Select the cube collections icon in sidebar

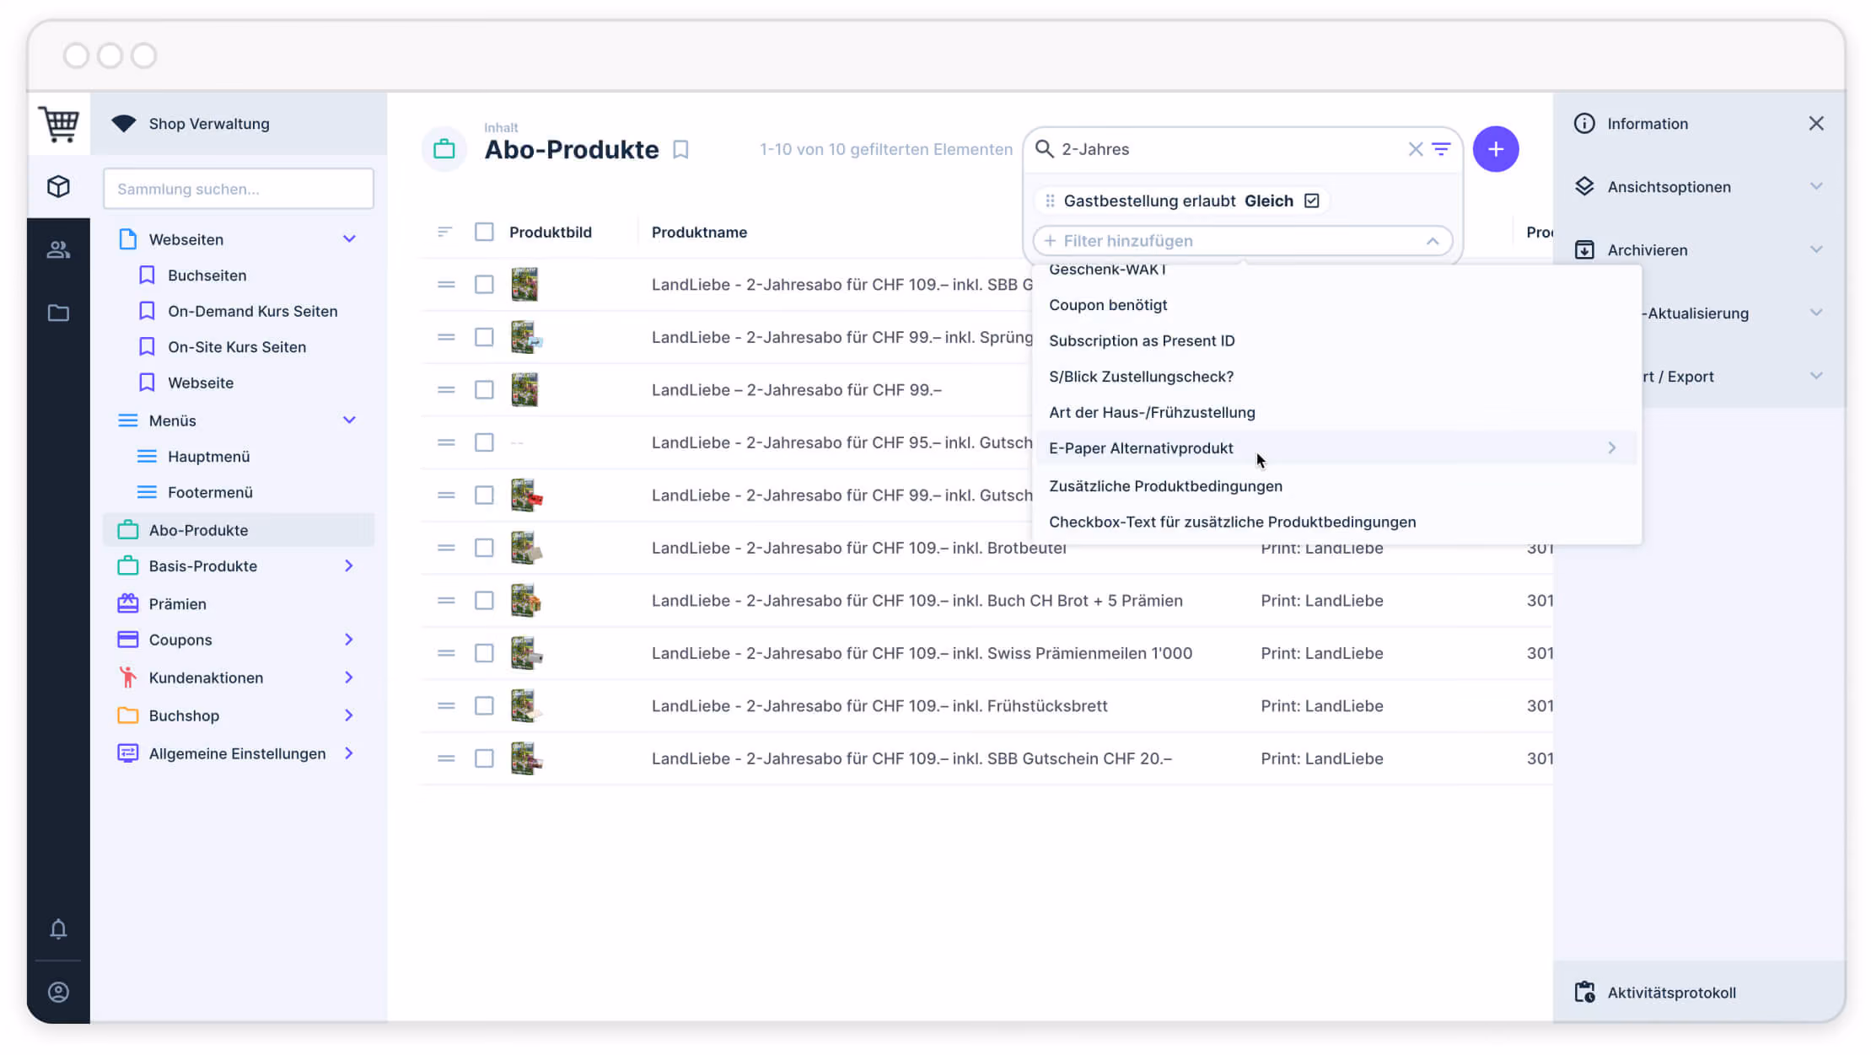coord(58,186)
